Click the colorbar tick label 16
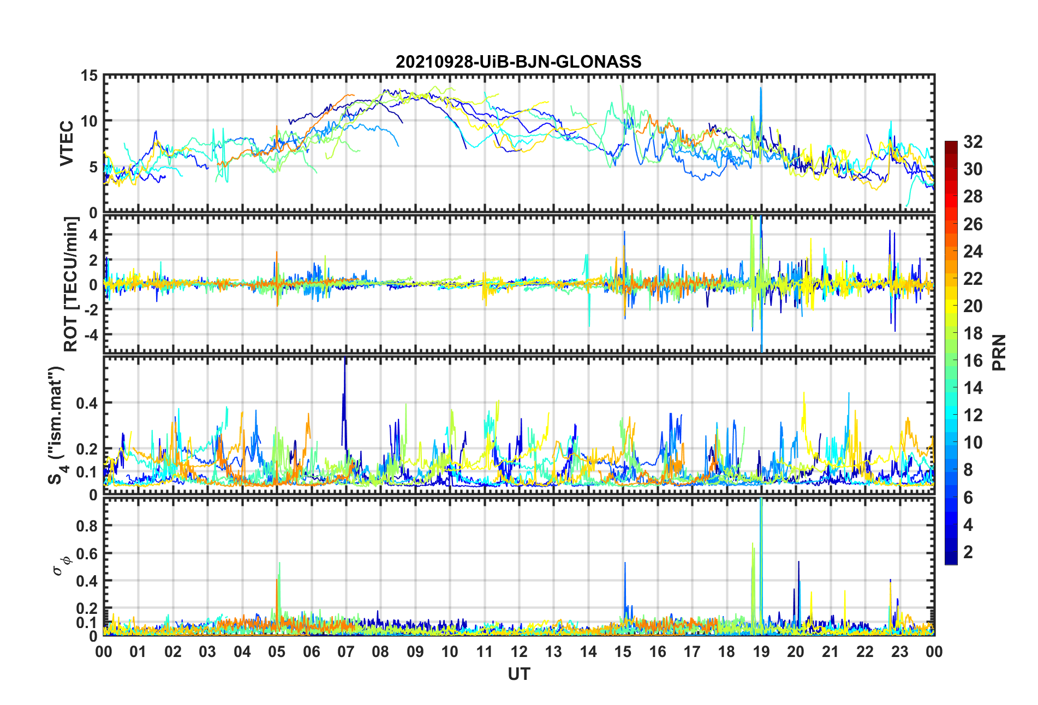Viewport: 1038px width, 705px height. (973, 361)
